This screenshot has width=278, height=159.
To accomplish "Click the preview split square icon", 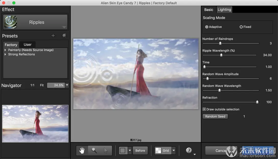I will (123, 151).
